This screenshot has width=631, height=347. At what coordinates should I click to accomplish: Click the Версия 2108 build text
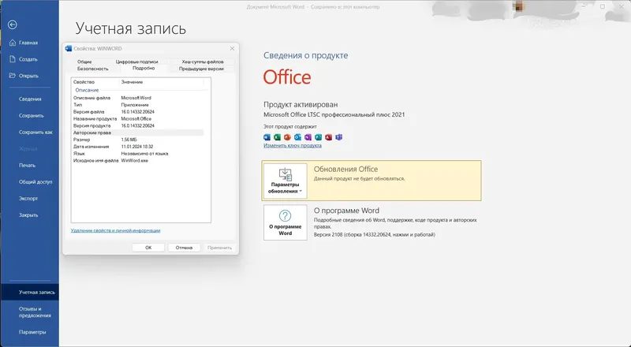pyautogui.click(x=374, y=234)
